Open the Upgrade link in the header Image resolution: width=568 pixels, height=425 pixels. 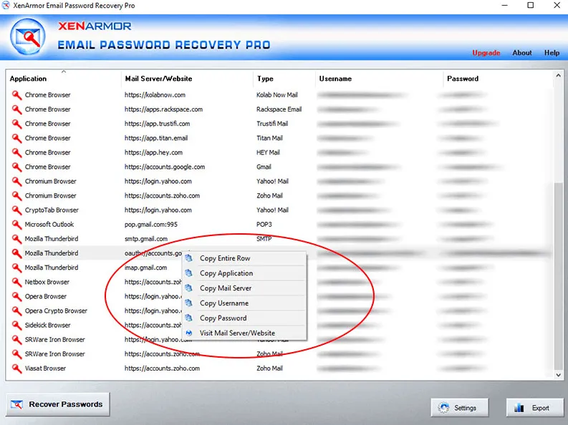tap(486, 53)
